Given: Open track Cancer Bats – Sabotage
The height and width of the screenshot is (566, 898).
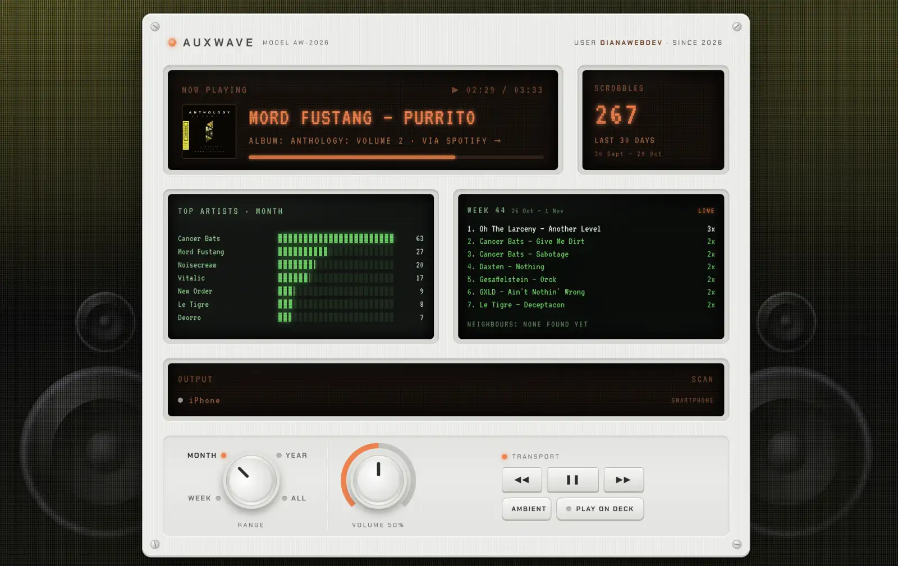Looking at the screenshot, I should pos(591,254).
